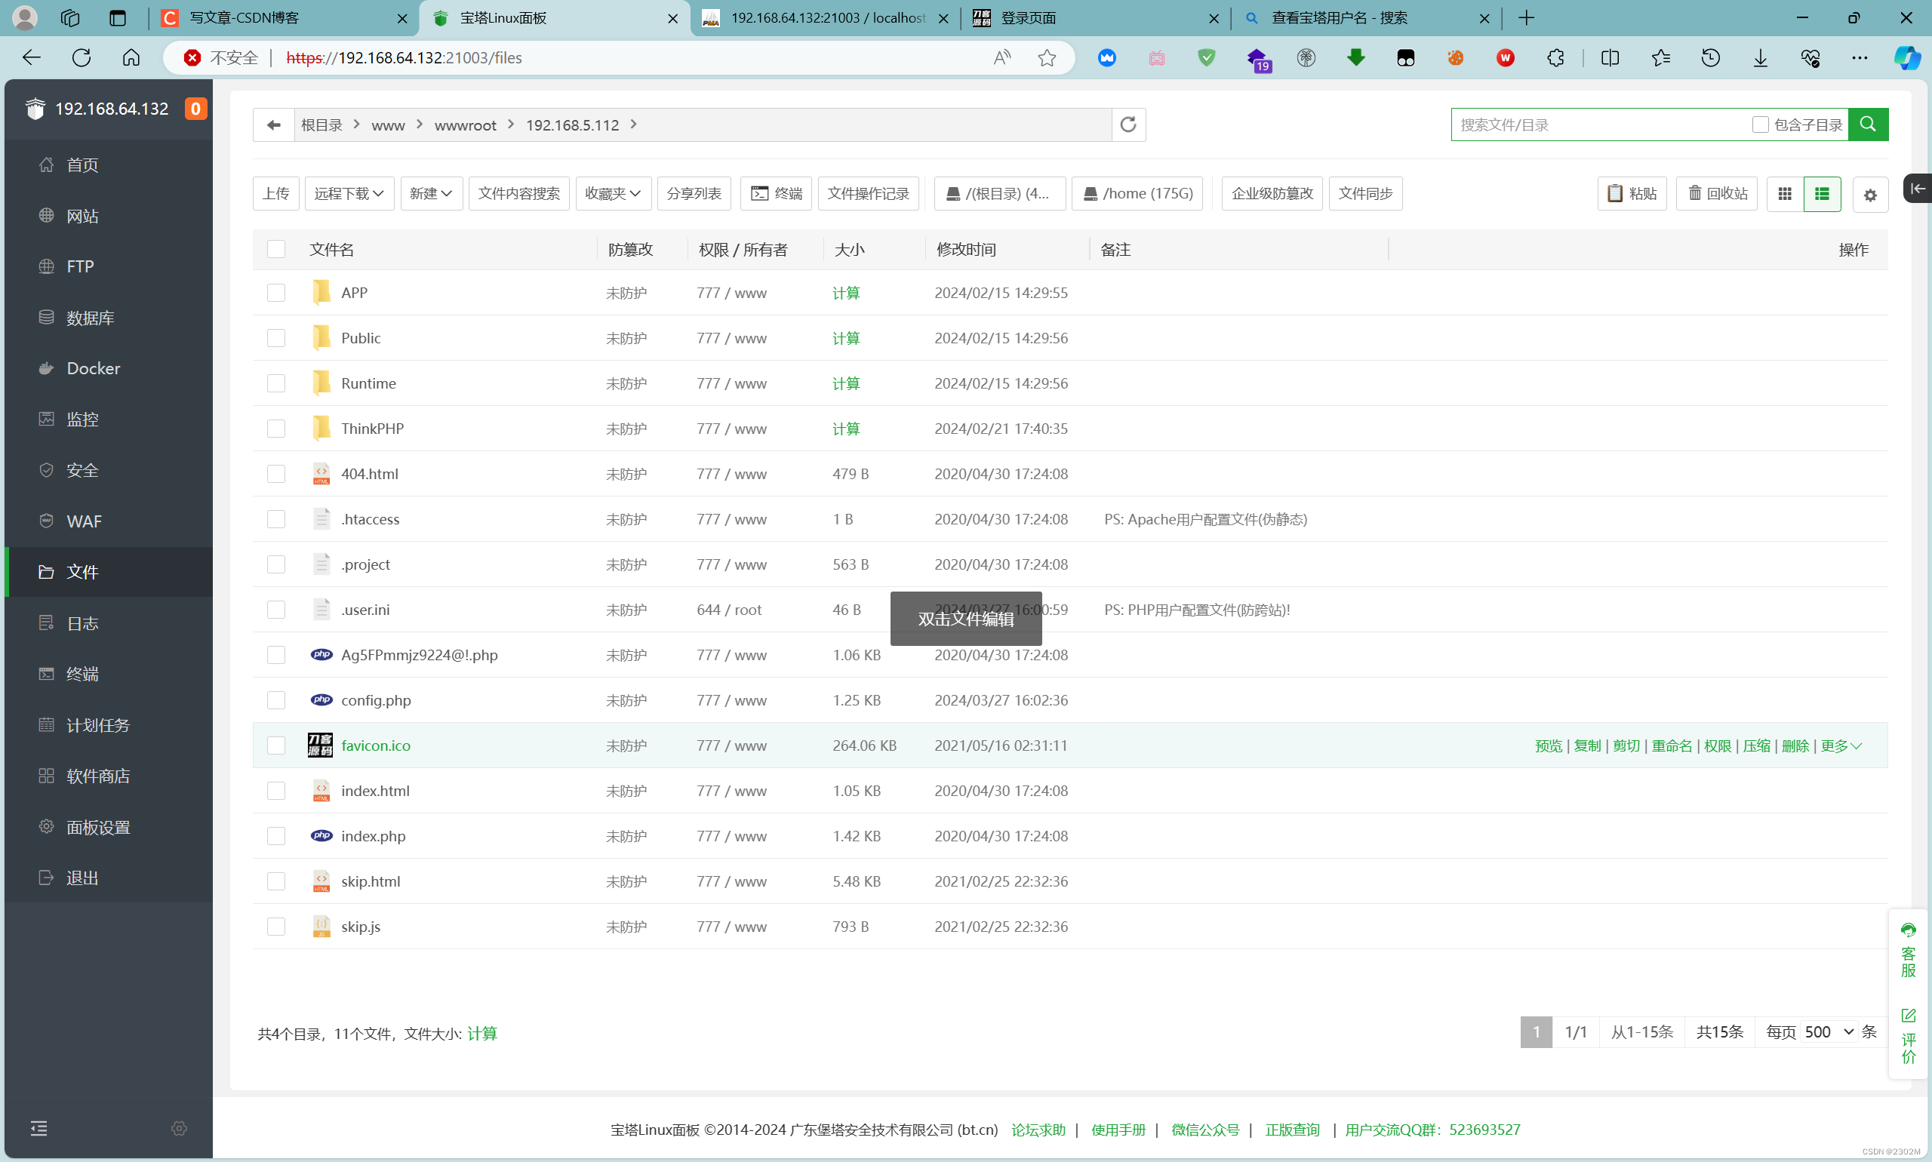Click the green search magnifier button
Image resolution: width=1932 pixels, height=1162 pixels.
coord(1867,124)
